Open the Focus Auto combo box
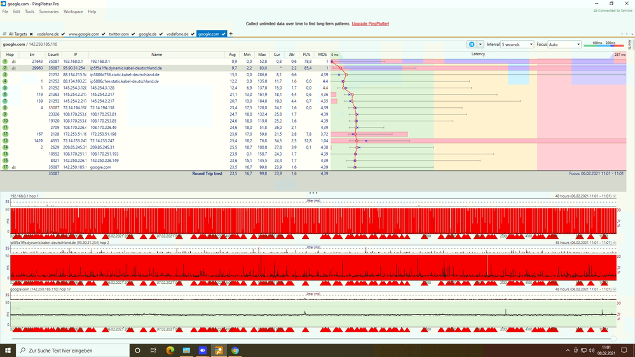Viewport: 635px width, 357px height. coord(564,44)
